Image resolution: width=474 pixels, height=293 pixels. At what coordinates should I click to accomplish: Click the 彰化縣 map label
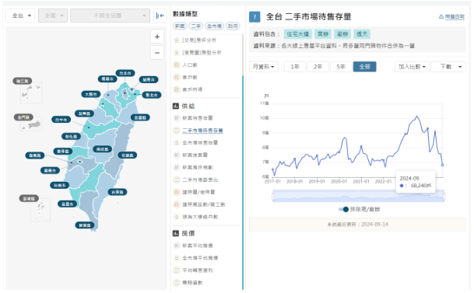point(71,136)
